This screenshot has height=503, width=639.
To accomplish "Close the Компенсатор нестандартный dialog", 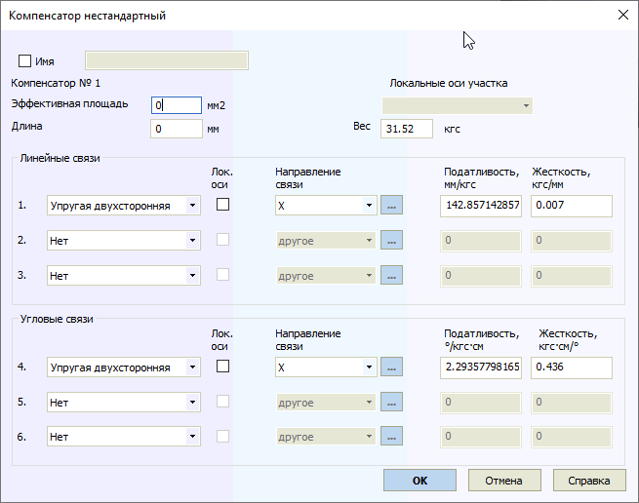I will pos(622,15).
